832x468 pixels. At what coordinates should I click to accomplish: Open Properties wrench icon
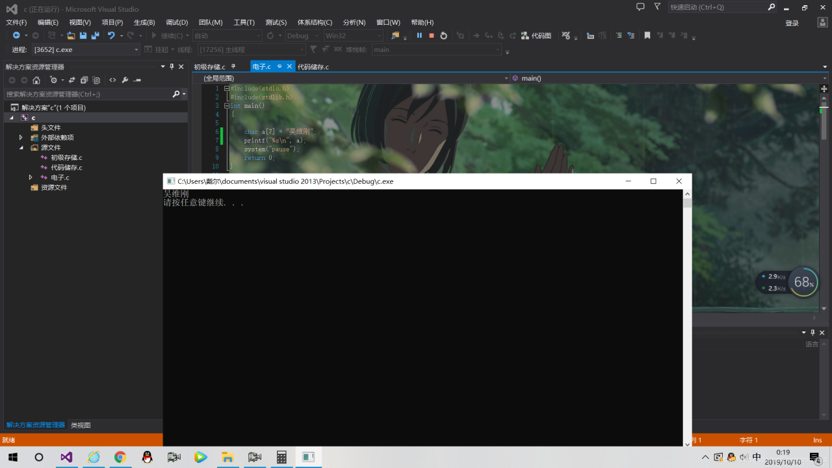[125, 80]
